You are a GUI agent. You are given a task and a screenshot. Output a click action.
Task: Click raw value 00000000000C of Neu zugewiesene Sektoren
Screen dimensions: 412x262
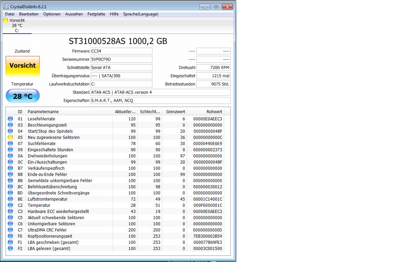(208, 137)
